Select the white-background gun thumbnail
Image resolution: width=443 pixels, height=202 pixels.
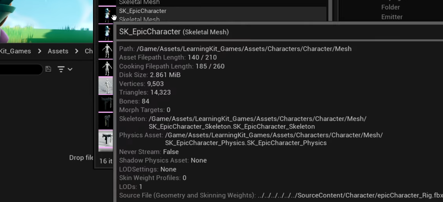pos(105,140)
